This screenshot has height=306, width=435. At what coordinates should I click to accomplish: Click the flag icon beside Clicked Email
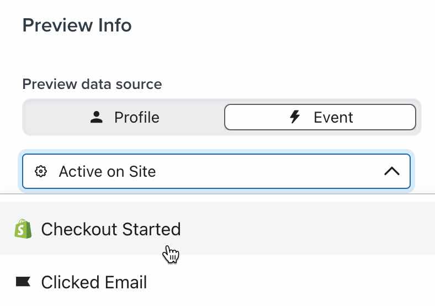pyautogui.click(x=23, y=282)
